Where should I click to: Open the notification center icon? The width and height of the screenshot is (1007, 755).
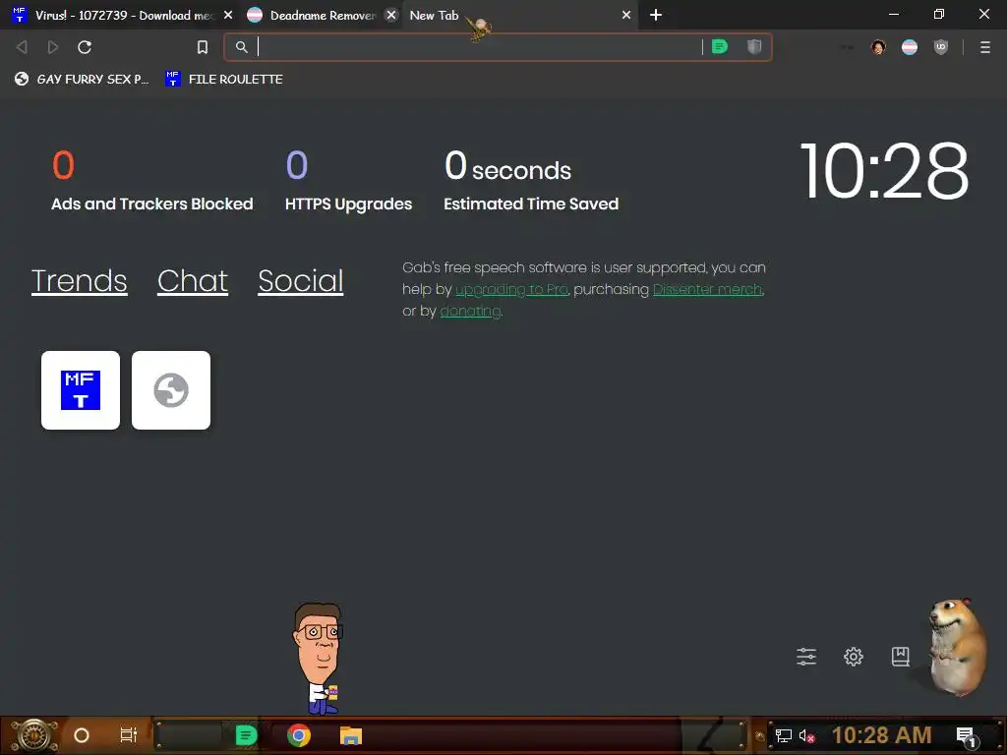click(966, 735)
